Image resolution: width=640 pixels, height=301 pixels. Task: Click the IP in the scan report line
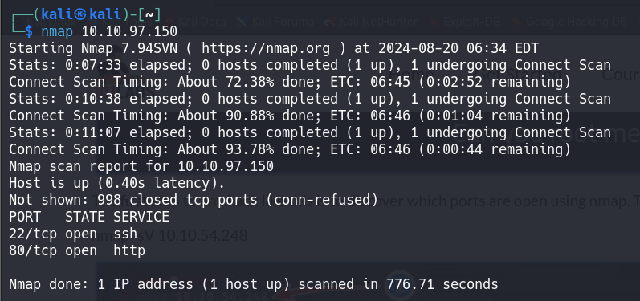[x=226, y=166]
